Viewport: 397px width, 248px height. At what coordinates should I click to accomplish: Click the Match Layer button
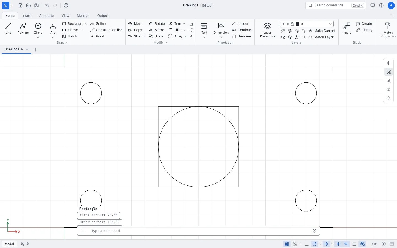[321, 37]
